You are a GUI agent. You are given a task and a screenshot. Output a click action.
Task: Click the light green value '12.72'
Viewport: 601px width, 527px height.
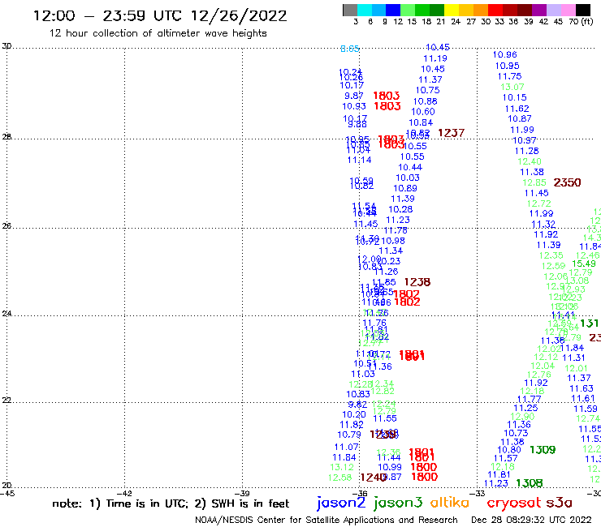coord(539,204)
